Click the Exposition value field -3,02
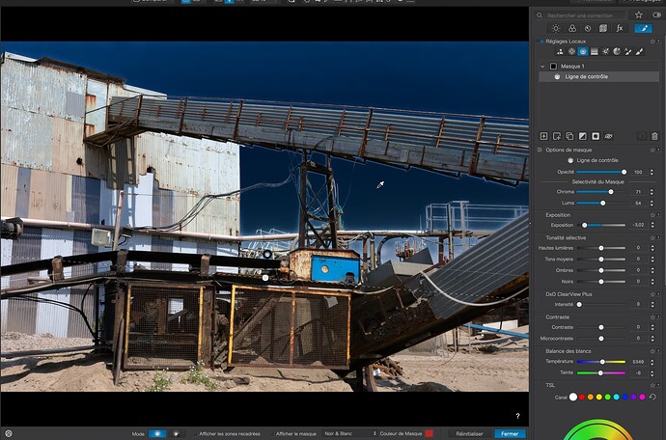The width and height of the screenshot is (666, 440). coord(638,225)
